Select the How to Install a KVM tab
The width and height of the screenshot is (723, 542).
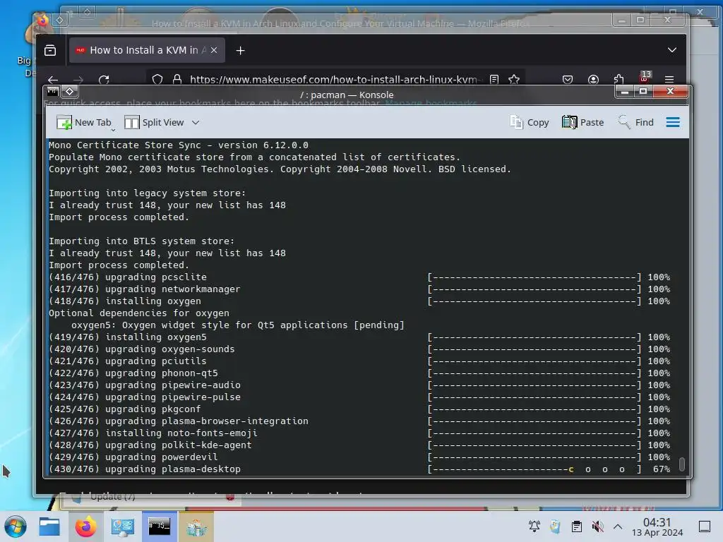click(x=147, y=50)
